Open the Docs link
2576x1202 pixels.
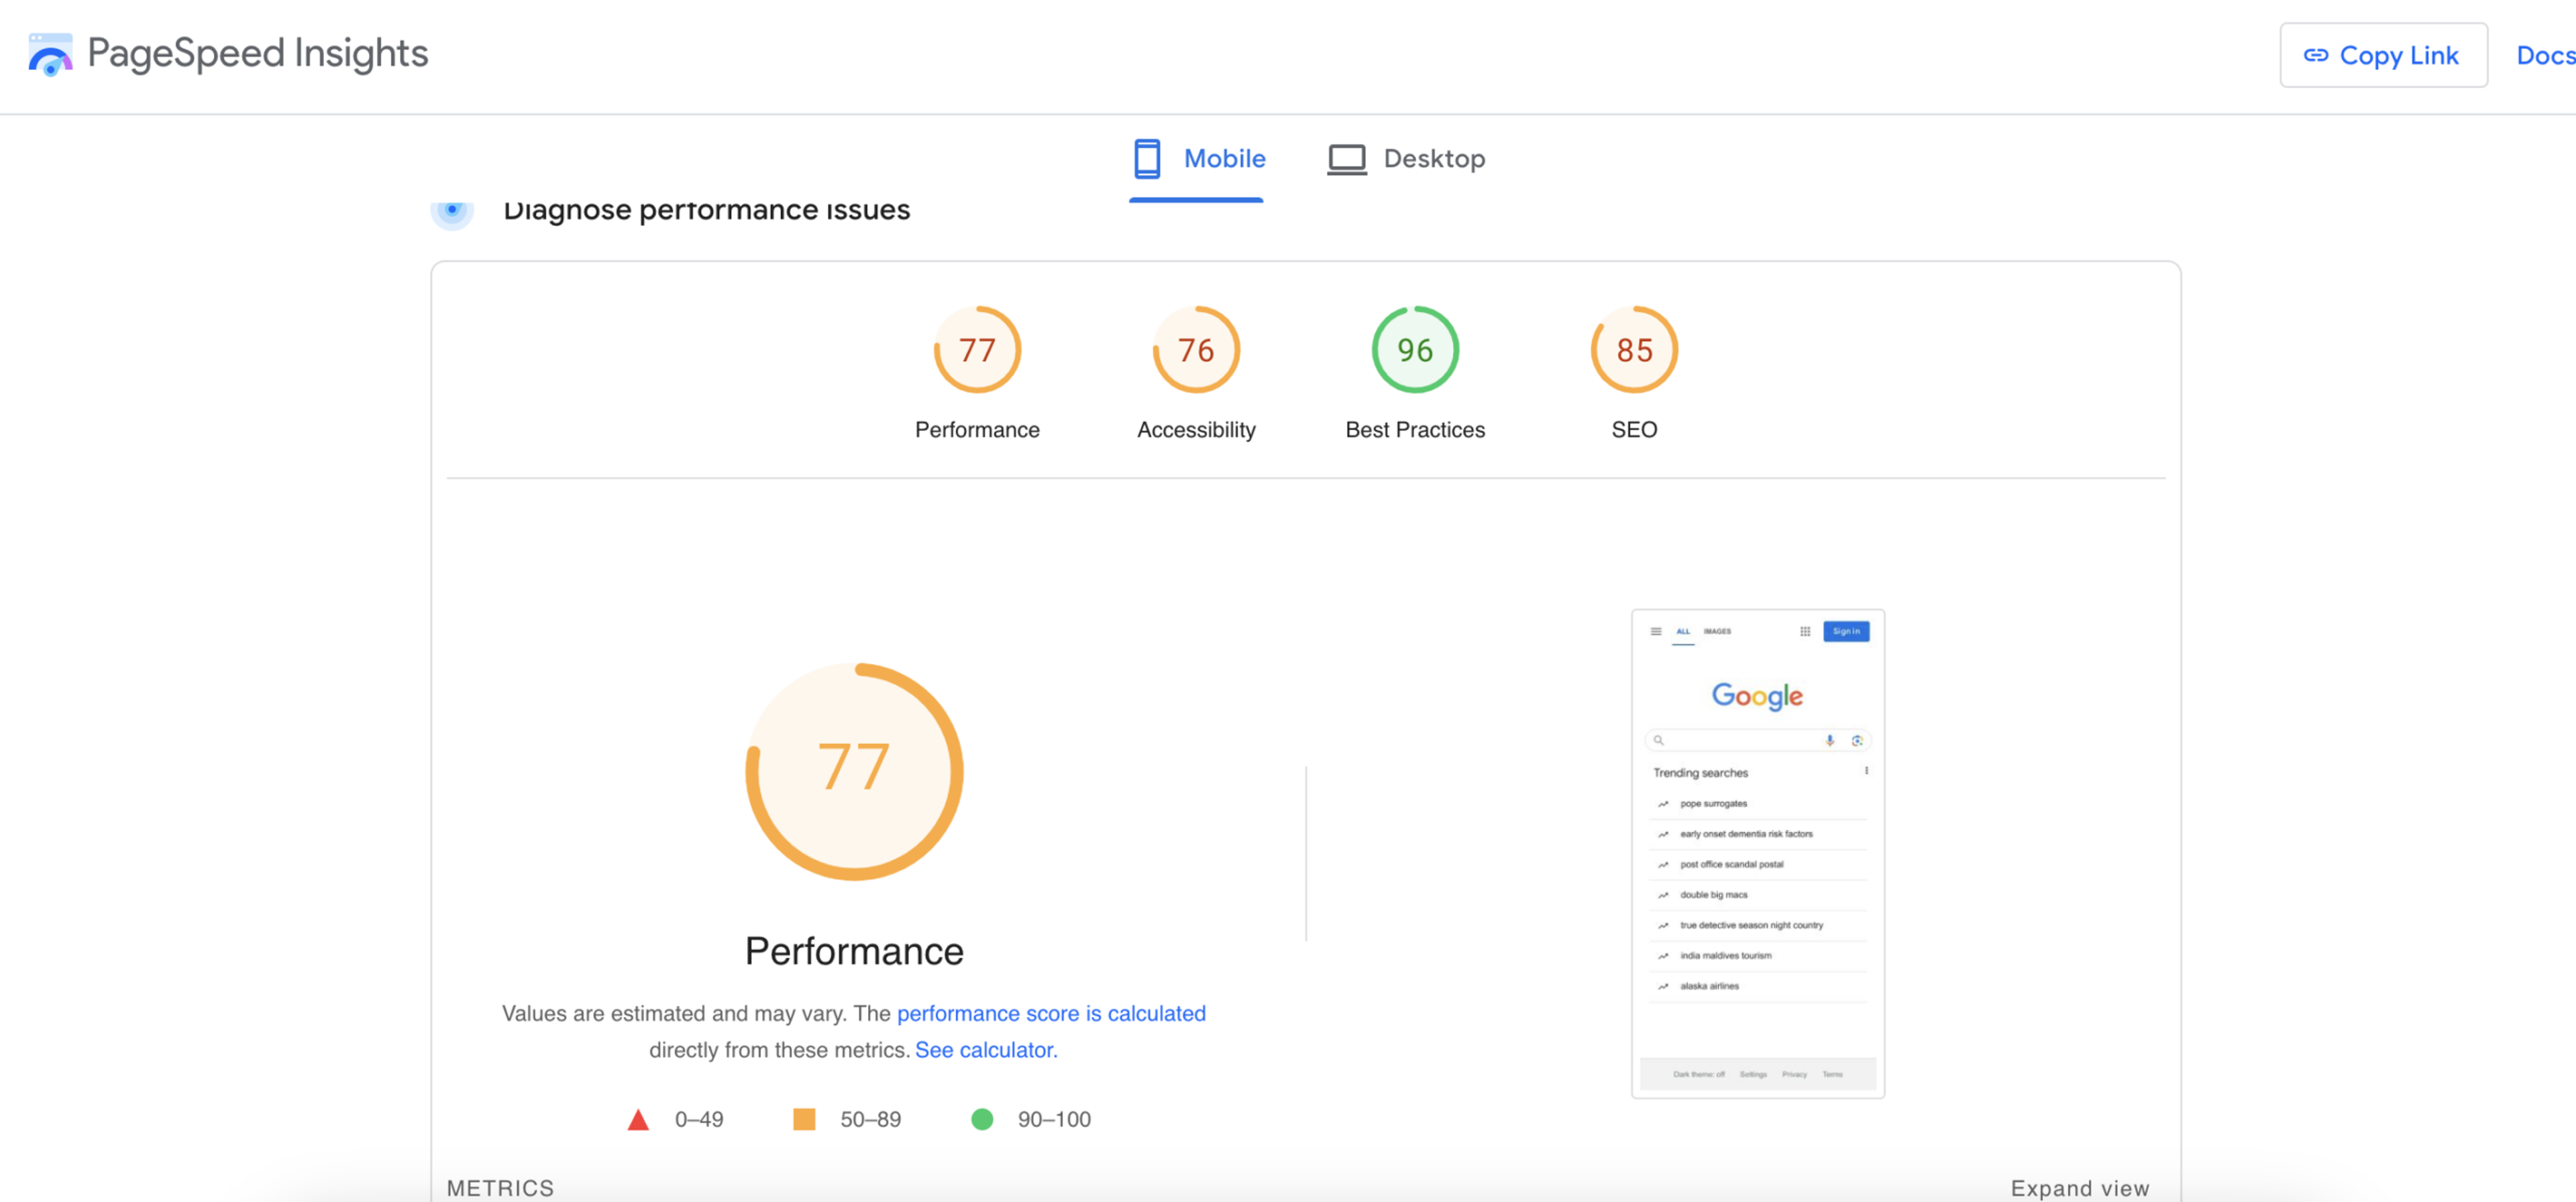click(2545, 55)
